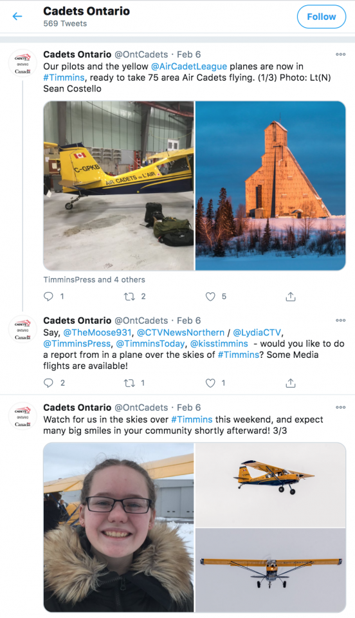This screenshot has height=618, width=355.
Task: Follow the Cadets Ontario account
Action: [x=321, y=17]
